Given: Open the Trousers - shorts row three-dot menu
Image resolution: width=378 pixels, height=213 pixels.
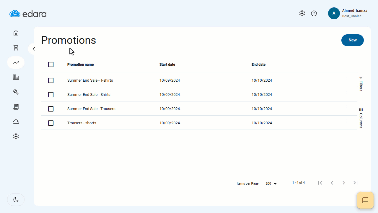Looking at the screenshot, I should [347, 123].
